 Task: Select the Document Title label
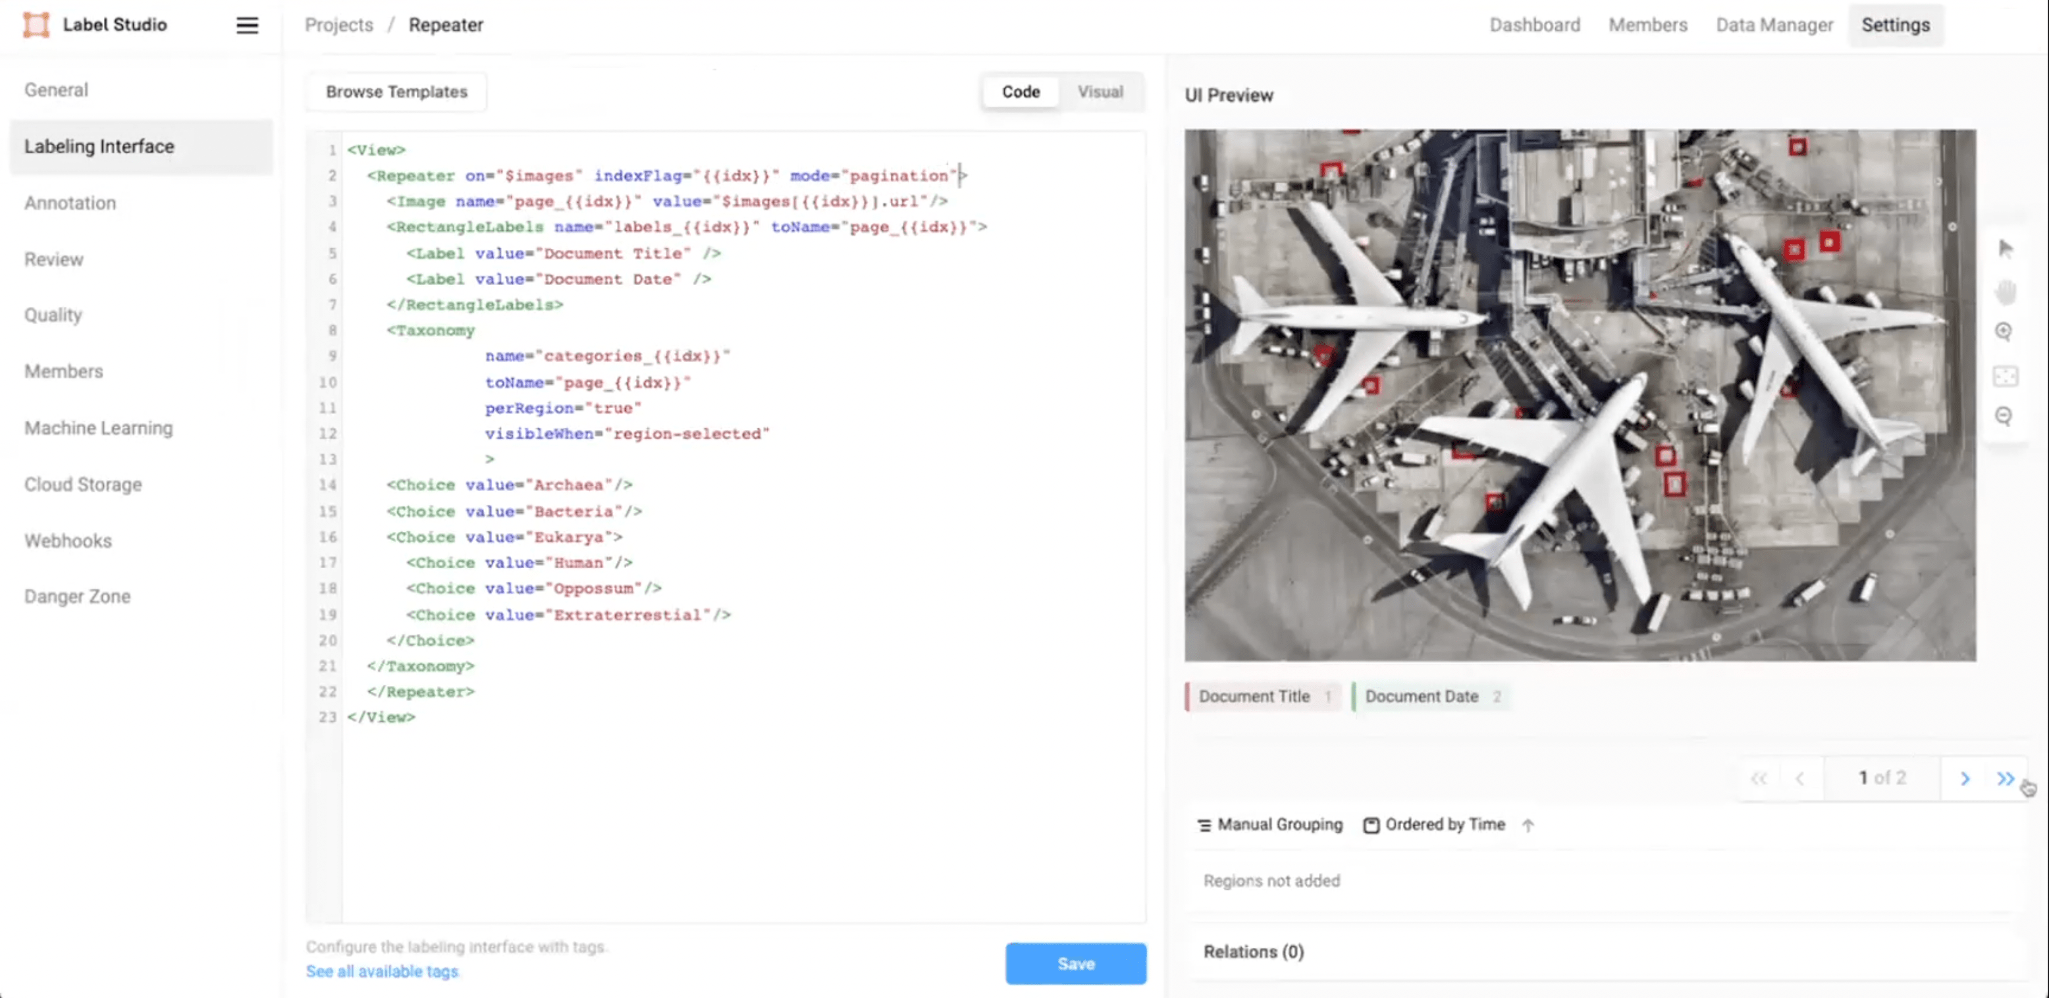click(x=1262, y=696)
